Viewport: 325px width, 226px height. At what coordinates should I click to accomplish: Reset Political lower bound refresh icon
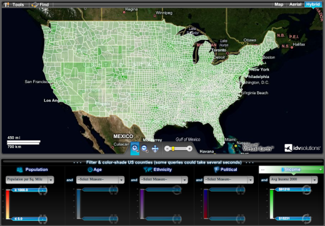coord(241,219)
